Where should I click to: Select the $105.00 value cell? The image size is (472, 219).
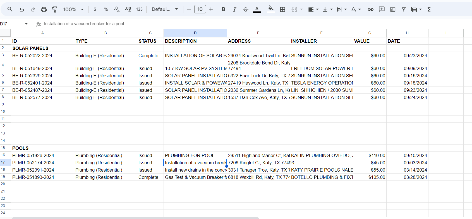point(370,177)
